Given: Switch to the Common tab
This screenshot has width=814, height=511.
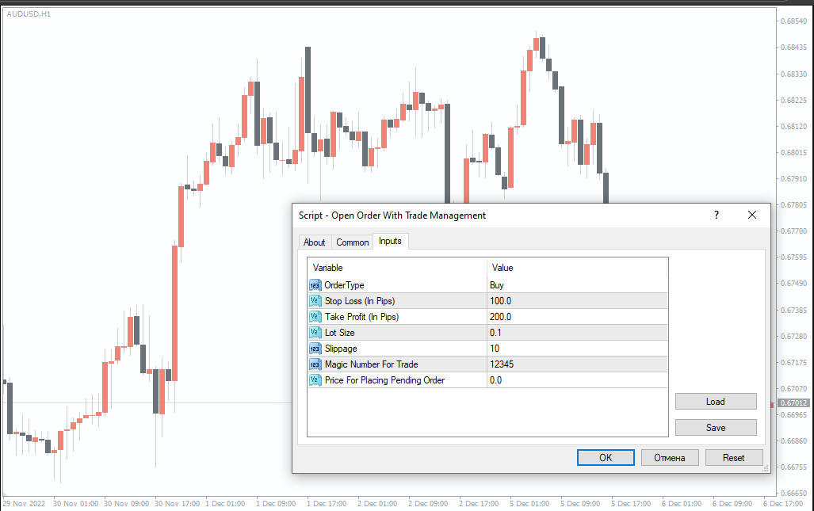Looking at the screenshot, I should click(352, 242).
